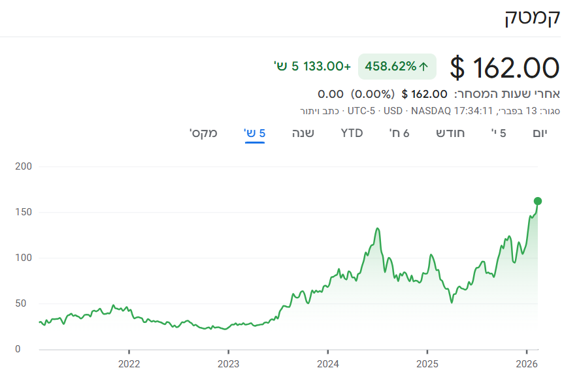This screenshot has width=579, height=383.
Task: Show the מקס' (max) range tab
Action: click(x=203, y=133)
